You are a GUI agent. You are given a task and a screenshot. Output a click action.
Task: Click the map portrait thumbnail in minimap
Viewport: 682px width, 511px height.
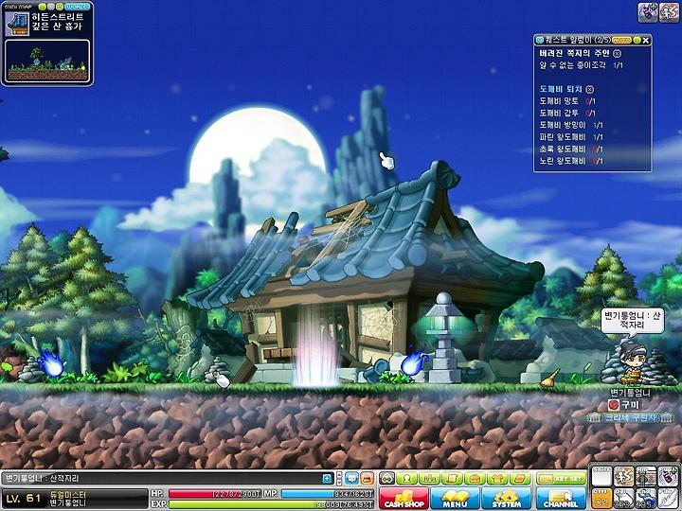(x=17, y=24)
